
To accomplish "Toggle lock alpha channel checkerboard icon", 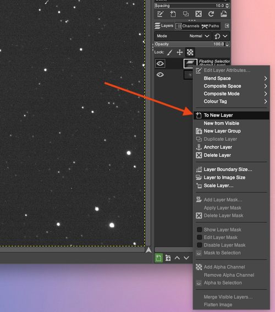I will point(190,52).
